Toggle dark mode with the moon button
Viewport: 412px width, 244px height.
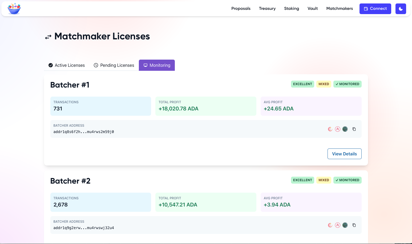(x=401, y=9)
